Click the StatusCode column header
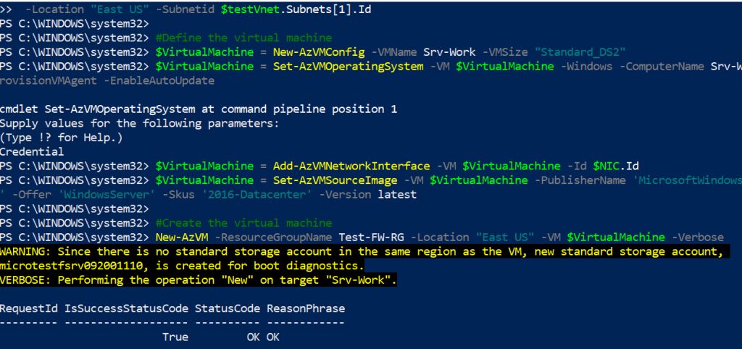The image size is (742, 349). [x=227, y=308]
